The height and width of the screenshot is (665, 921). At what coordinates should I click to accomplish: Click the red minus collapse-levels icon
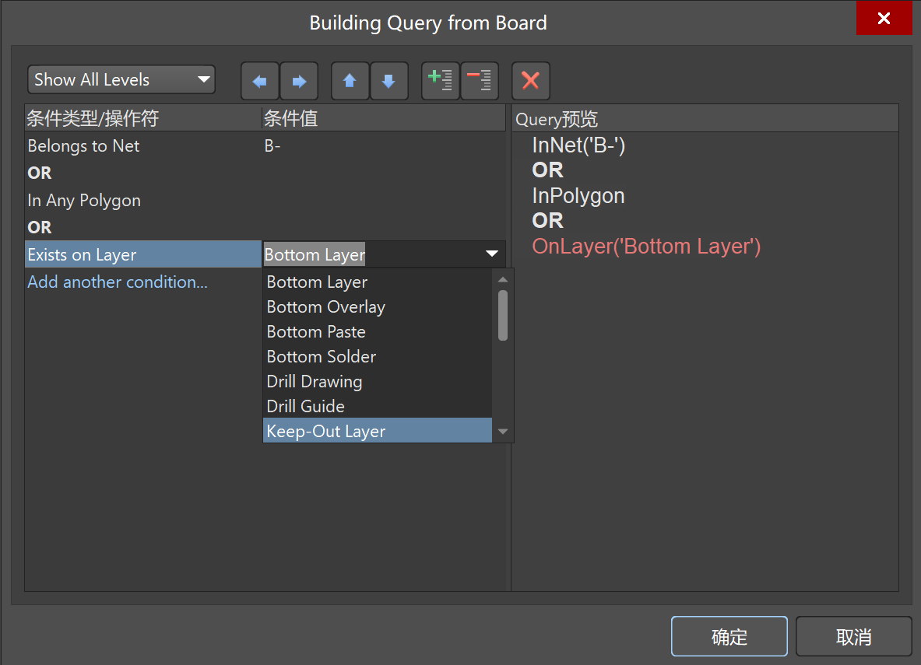click(x=480, y=81)
